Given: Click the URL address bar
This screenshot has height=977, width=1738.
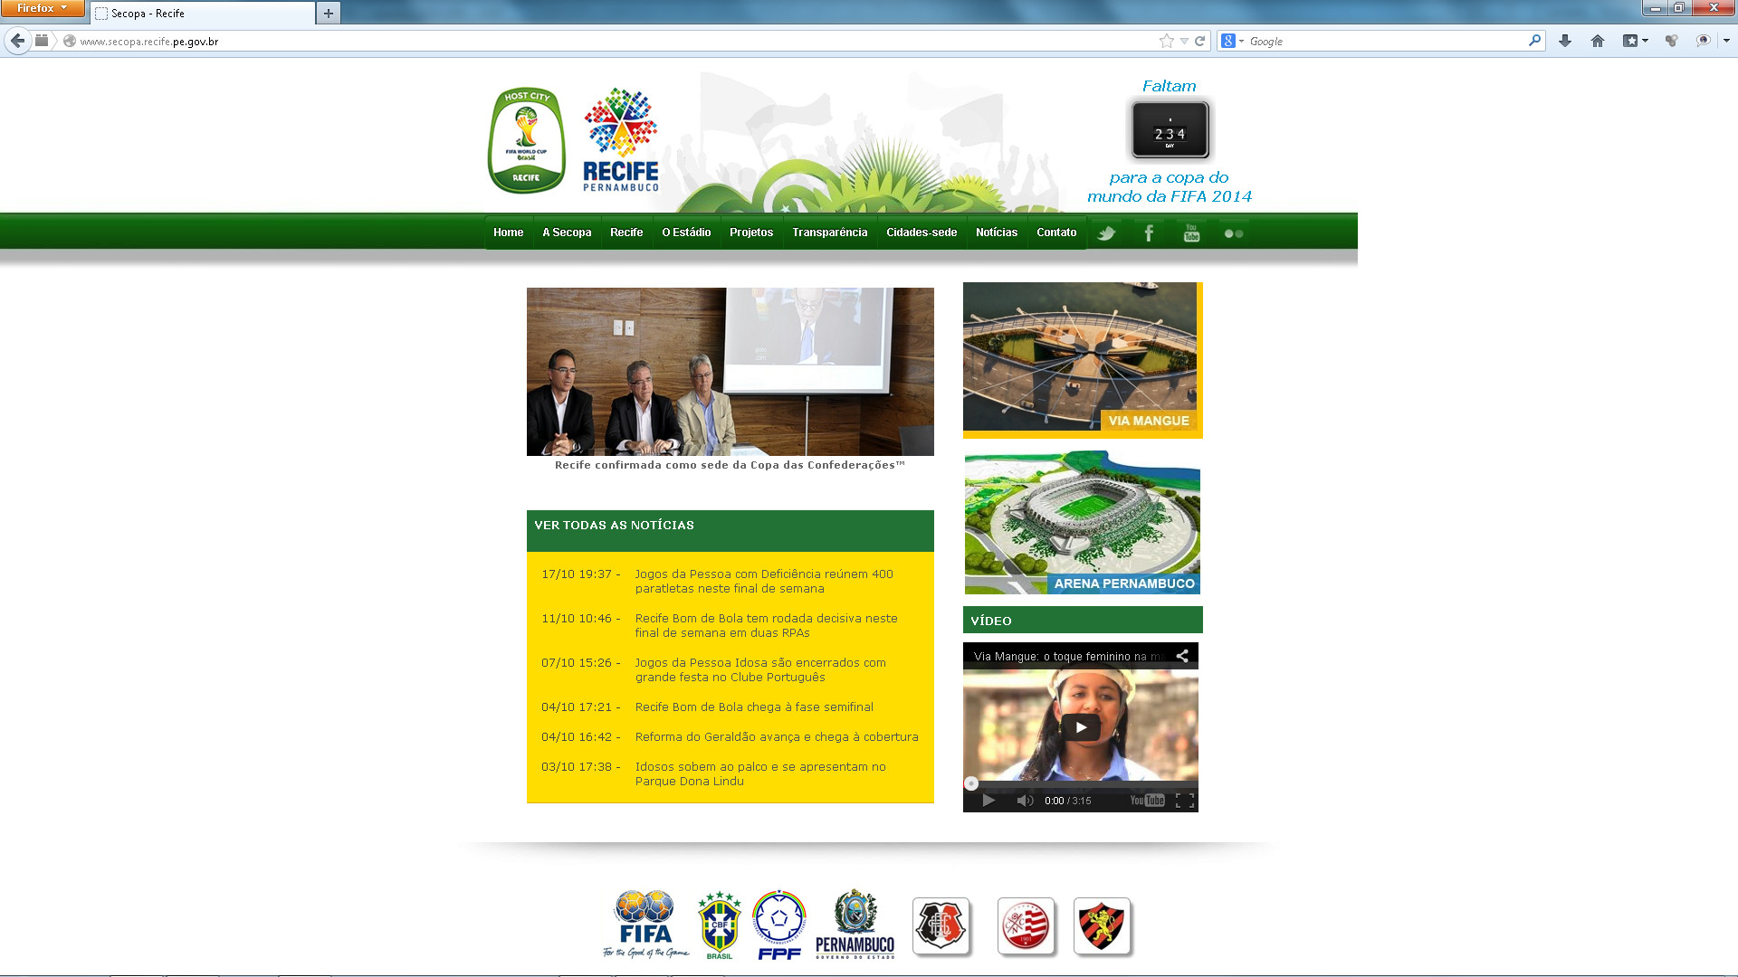Looking at the screenshot, I should coord(616,41).
